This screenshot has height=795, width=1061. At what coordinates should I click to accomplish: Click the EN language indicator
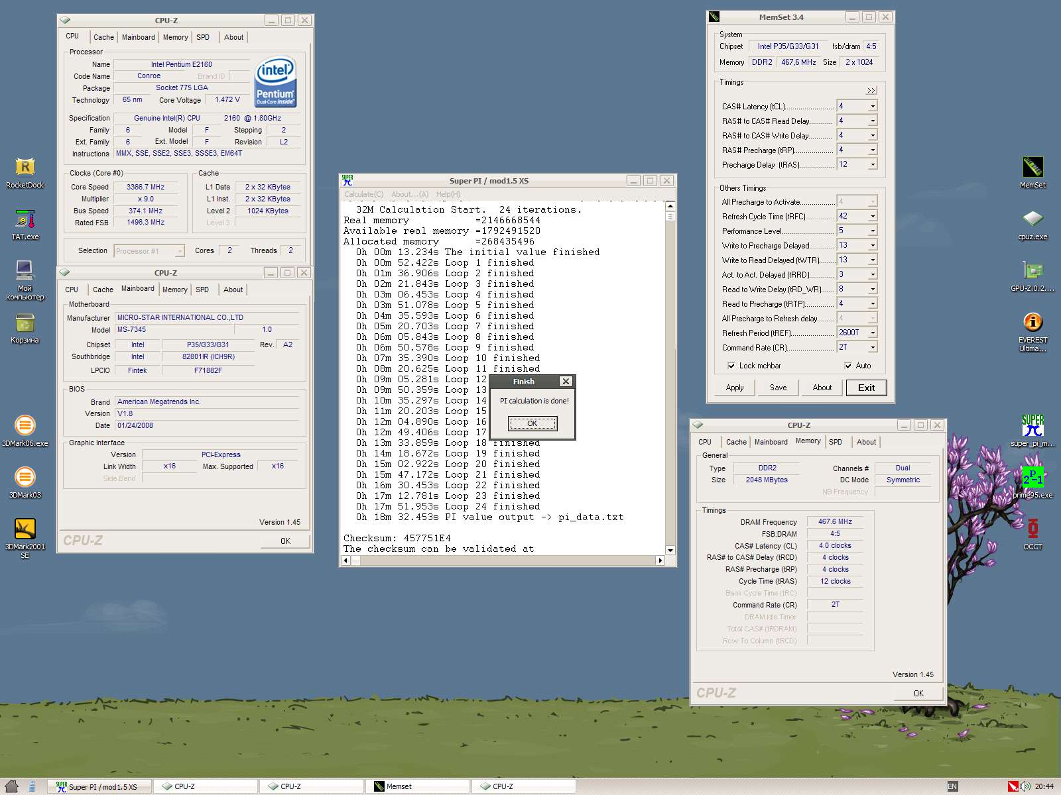pos(952,786)
